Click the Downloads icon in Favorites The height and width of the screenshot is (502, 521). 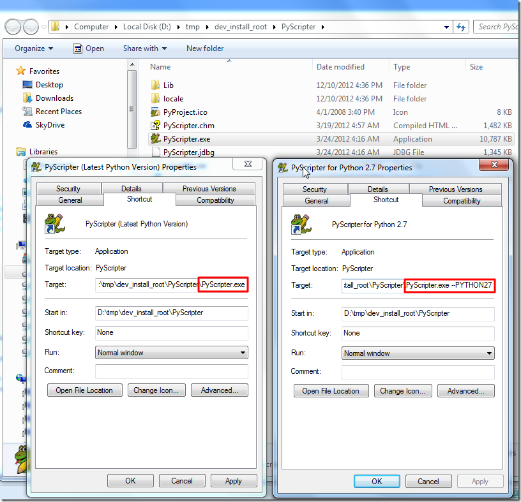pyautogui.click(x=27, y=98)
